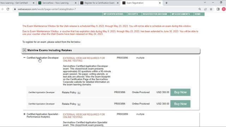Switch to Now Learning - Get Certified tab
The width and height of the screenshot is (226, 127).
[14, 3]
